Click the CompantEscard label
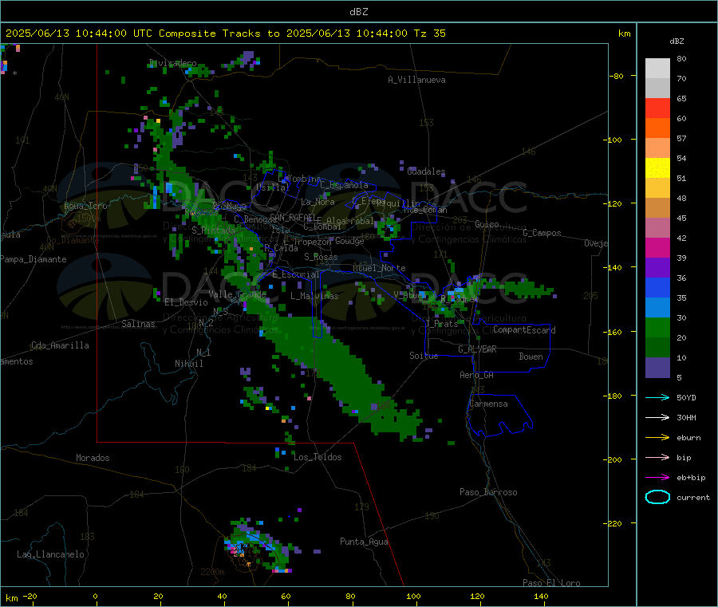The image size is (718, 607). pos(524,329)
